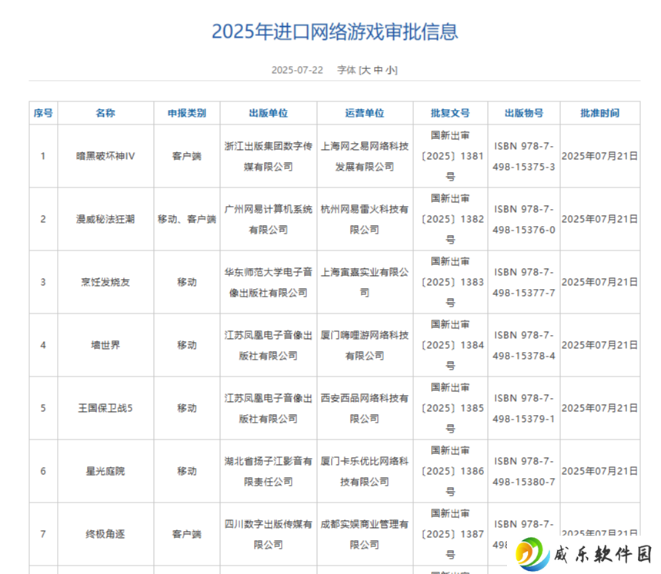Click category 移动 in 星光庭院 row
This screenshot has width=661, height=574.
pos(187,471)
